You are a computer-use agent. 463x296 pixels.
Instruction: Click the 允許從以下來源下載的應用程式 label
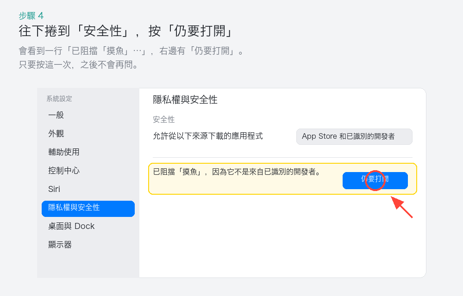tap(208, 136)
